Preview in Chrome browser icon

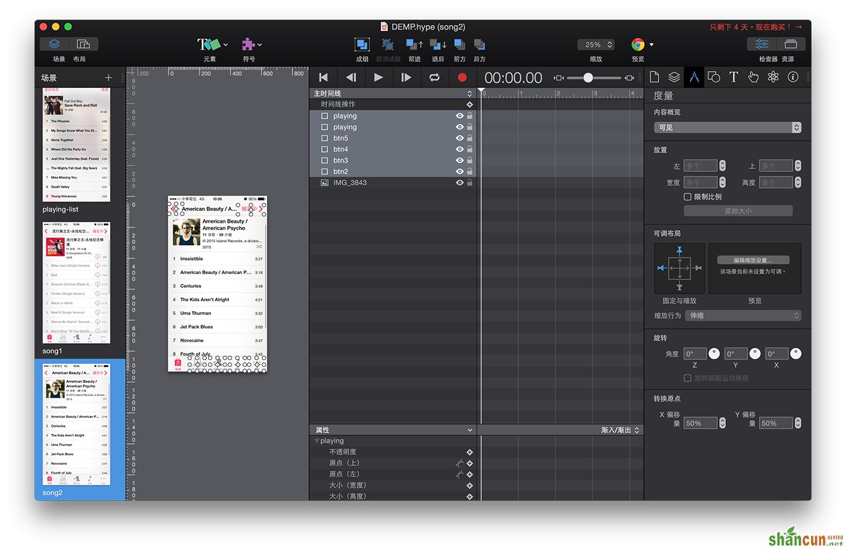pos(637,45)
